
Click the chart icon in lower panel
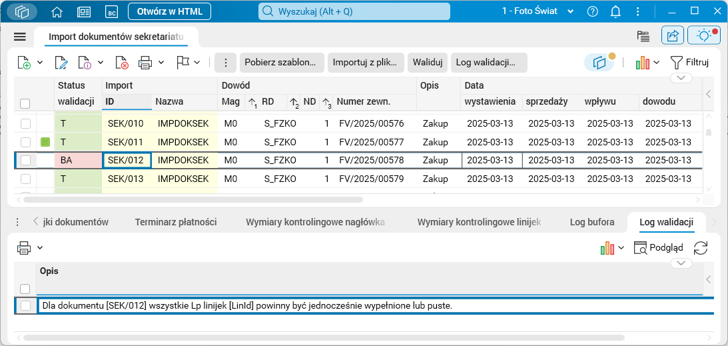607,248
